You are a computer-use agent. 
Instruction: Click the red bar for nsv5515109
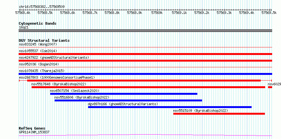click(x=219, y=114)
